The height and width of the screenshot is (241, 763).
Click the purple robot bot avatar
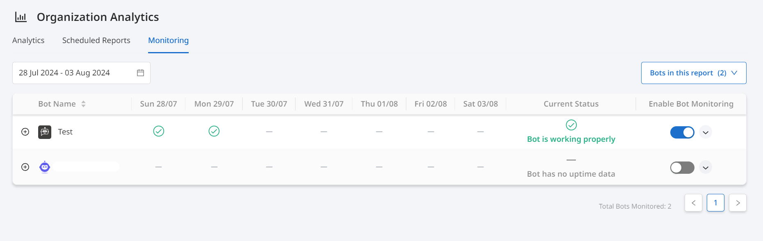click(x=45, y=167)
